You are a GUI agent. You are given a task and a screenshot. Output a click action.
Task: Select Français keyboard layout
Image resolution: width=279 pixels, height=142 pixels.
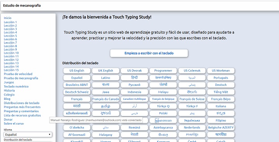(77, 99)
